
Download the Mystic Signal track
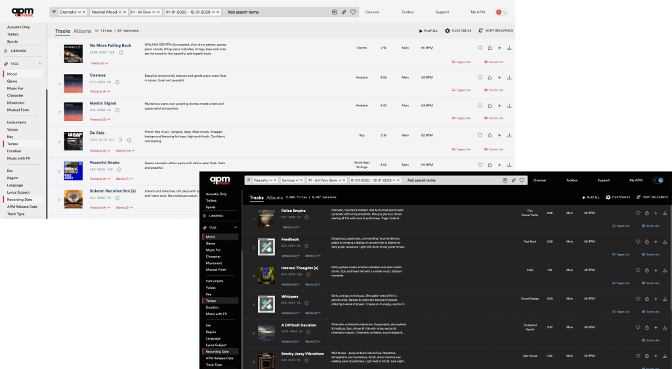(509, 106)
